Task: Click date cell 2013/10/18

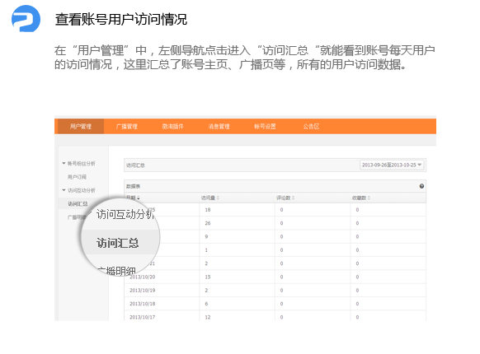Action: tap(143, 304)
